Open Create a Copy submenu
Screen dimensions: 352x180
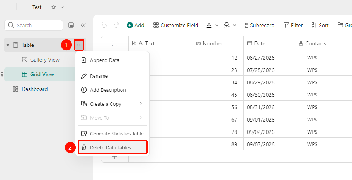coord(112,104)
